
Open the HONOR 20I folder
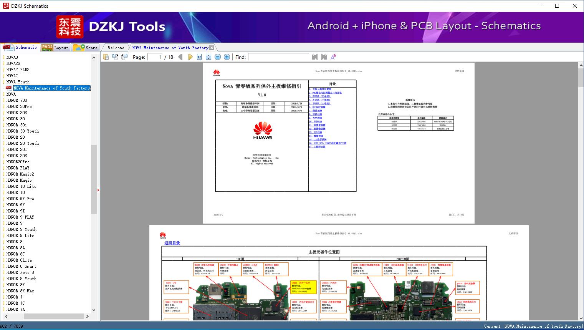[x=17, y=149]
